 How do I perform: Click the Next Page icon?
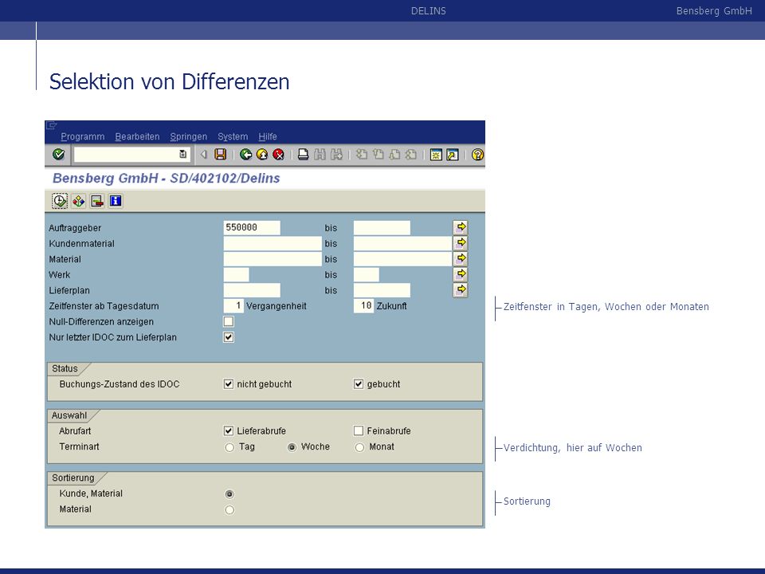coord(394,155)
